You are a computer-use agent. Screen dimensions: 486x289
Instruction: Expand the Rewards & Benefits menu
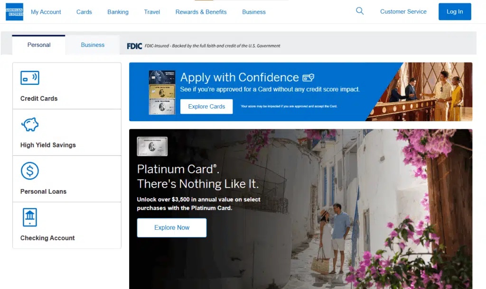[x=201, y=12]
